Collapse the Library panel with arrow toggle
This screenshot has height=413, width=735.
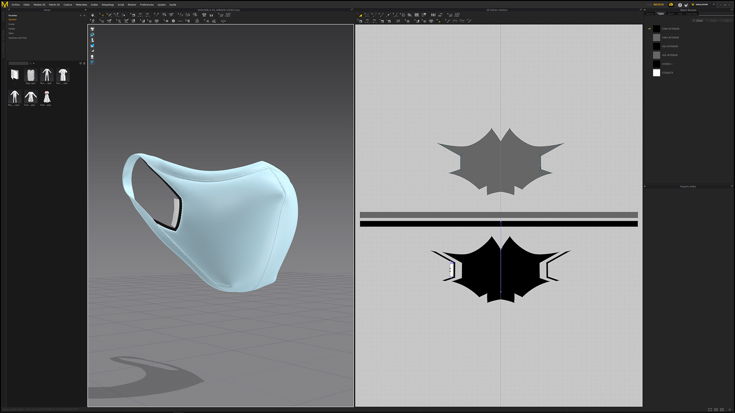click(x=85, y=10)
